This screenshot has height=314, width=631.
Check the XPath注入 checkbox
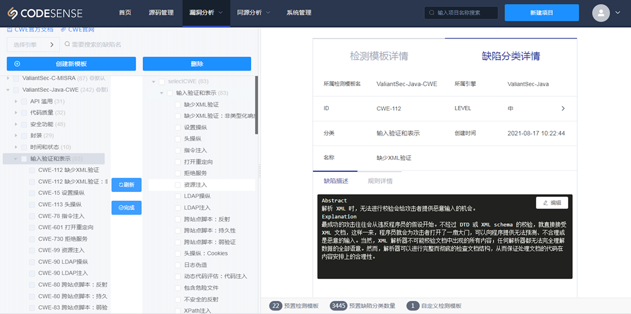point(178,311)
